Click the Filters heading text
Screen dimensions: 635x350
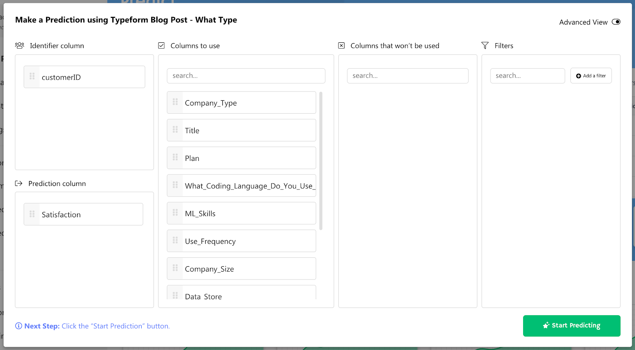pyautogui.click(x=504, y=46)
